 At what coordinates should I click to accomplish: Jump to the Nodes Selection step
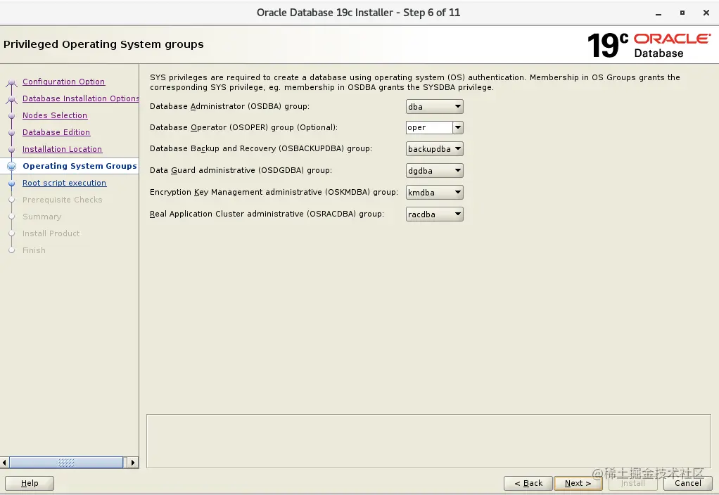pyautogui.click(x=55, y=115)
